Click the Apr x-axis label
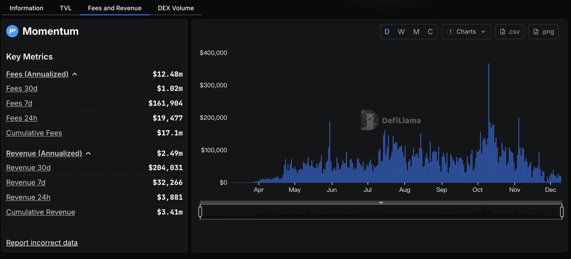The height and width of the screenshot is (259, 571). click(x=258, y=190)
